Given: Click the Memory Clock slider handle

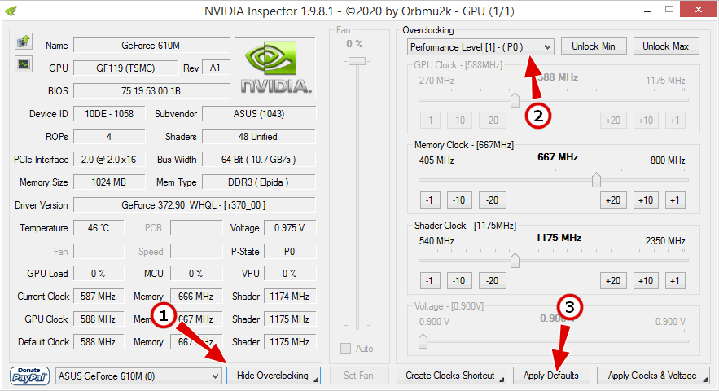Looking at the screenshot, I should (596, 179).
